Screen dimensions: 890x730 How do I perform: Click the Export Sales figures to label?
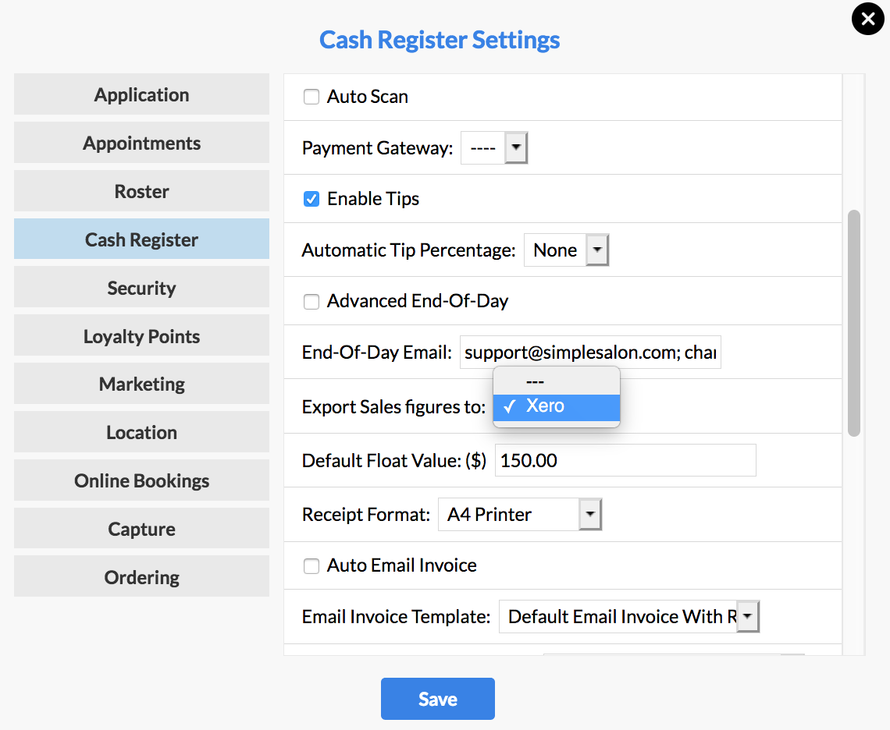coord(393,406)
